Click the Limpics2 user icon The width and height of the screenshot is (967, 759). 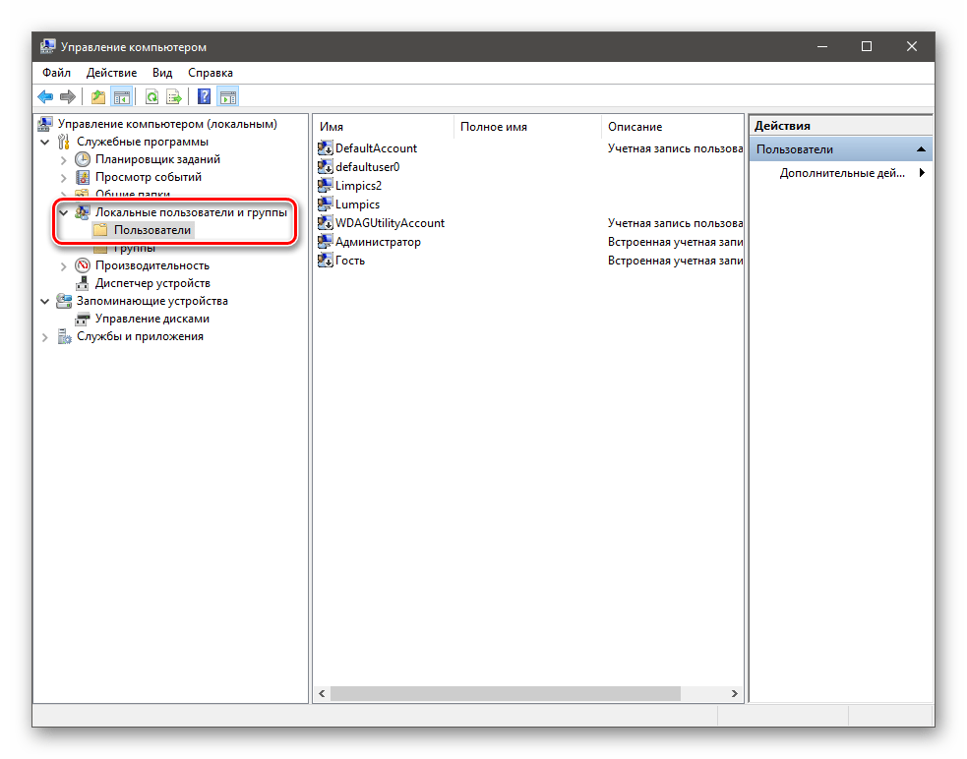325,186
